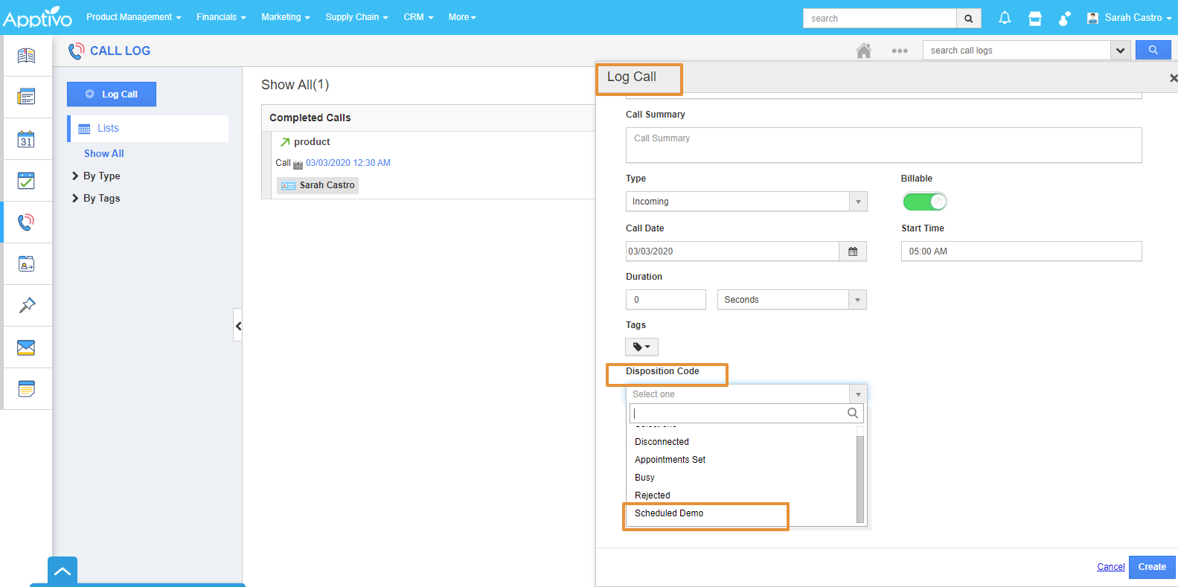Open the tasks checkmark sidebar icon
This screenshot has width=1178, height=587.
click(26, 181)
